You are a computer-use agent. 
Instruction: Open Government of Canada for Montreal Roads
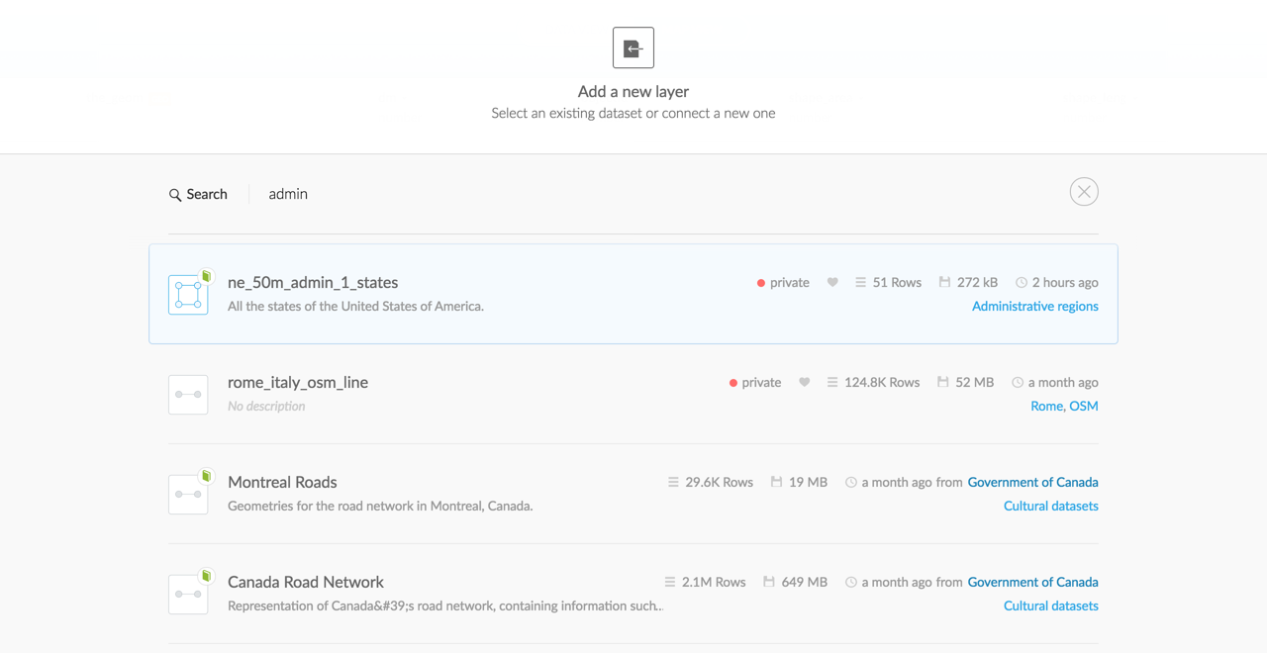tap(1032, 482)
